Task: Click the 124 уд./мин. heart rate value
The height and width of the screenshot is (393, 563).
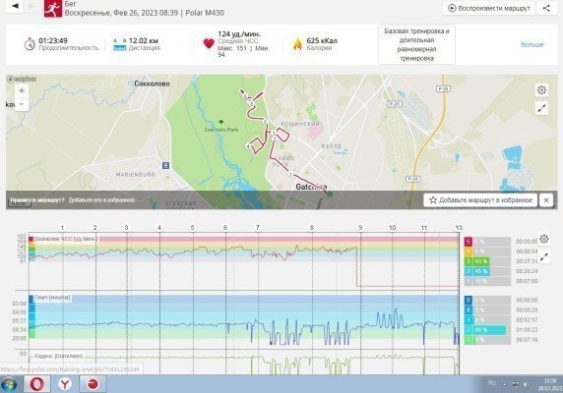Action: 239,34
